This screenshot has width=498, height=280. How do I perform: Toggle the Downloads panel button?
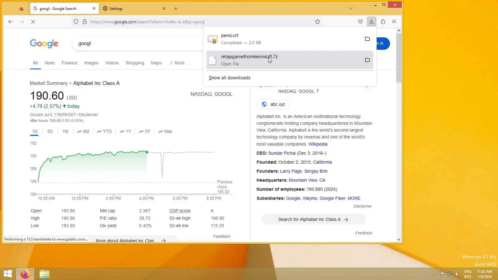pos(372,22)
